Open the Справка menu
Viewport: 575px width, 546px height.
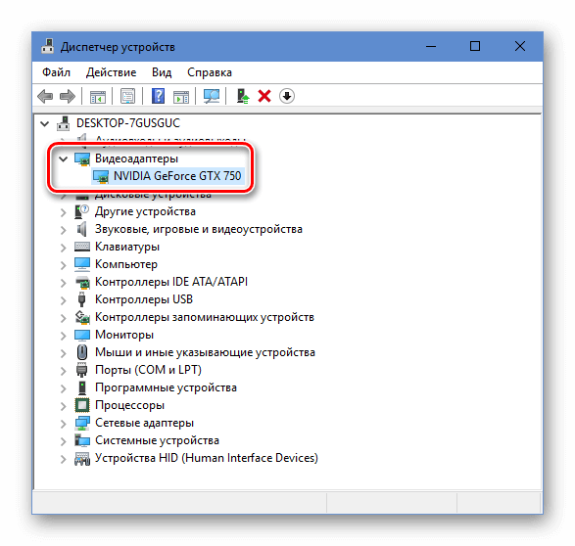210,72
